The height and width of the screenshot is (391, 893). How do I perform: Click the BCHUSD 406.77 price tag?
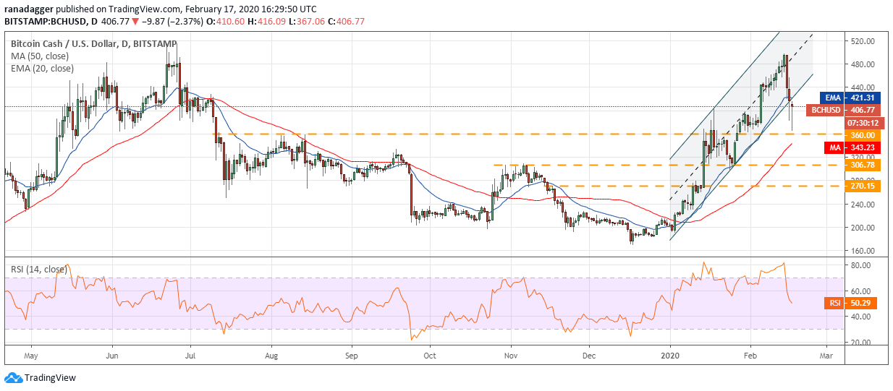pyautogui.click(x=843, y=111)
